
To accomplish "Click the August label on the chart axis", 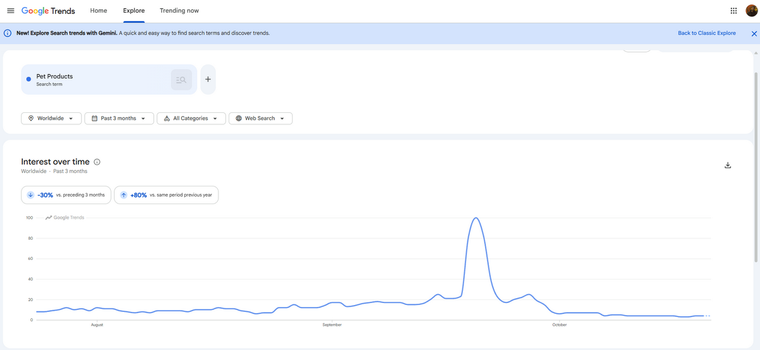I will (97, 325).
